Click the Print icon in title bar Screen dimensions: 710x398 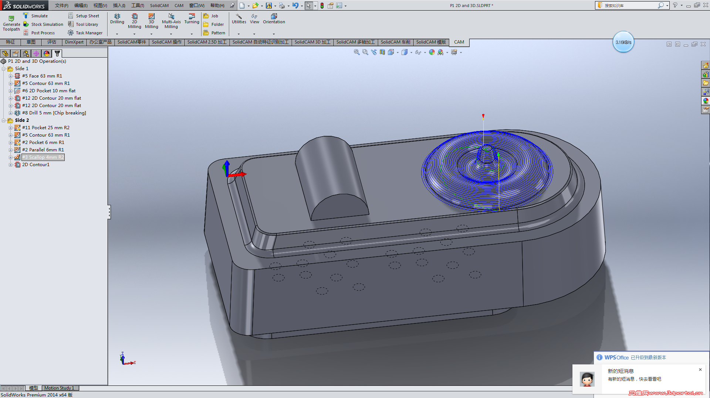[282, 6]
